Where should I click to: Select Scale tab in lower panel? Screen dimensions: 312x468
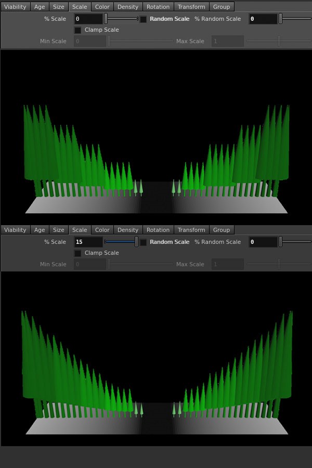(x=80, y=230)
